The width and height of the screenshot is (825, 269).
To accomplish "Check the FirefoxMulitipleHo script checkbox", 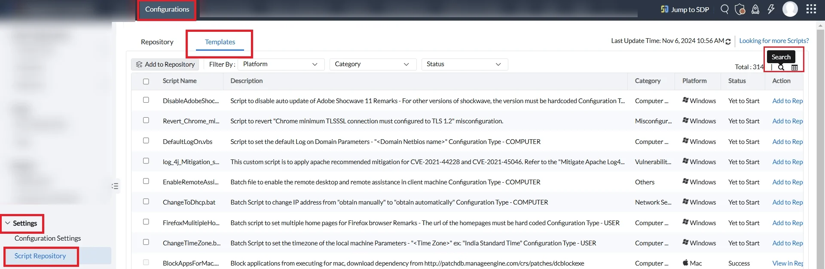I will pos(146,222).
